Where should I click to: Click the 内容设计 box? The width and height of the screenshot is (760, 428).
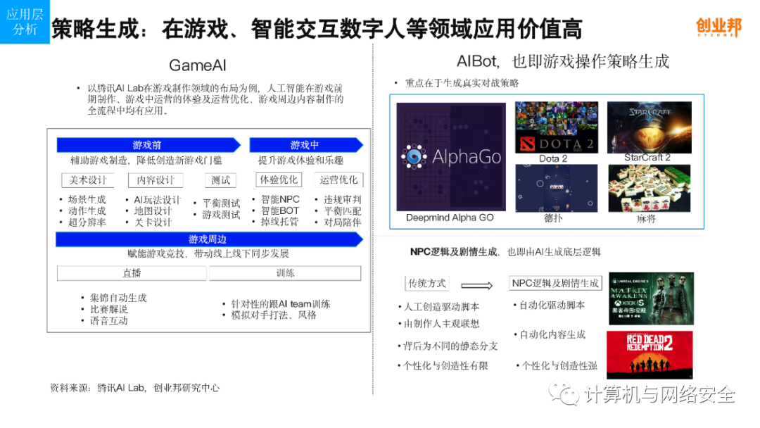(156, 180)
